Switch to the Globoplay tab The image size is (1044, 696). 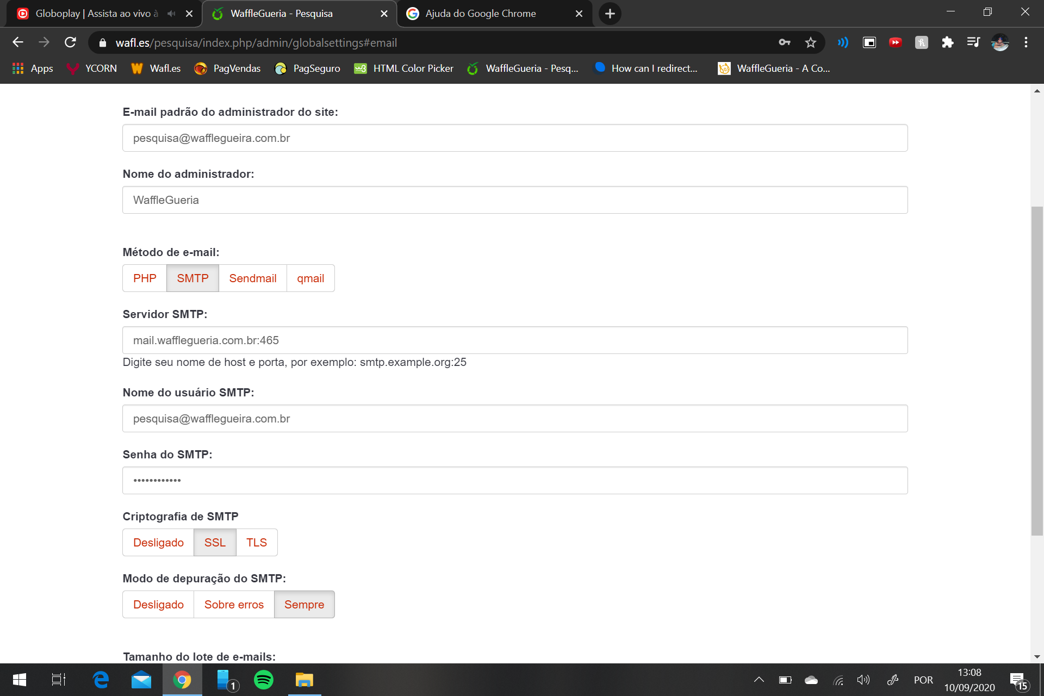click(97, 14)
